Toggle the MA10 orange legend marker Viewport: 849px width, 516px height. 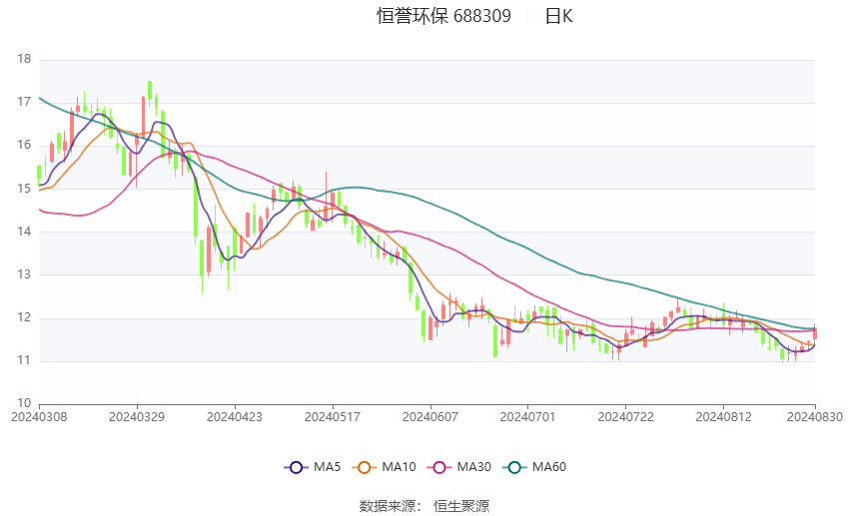(366, 467)
